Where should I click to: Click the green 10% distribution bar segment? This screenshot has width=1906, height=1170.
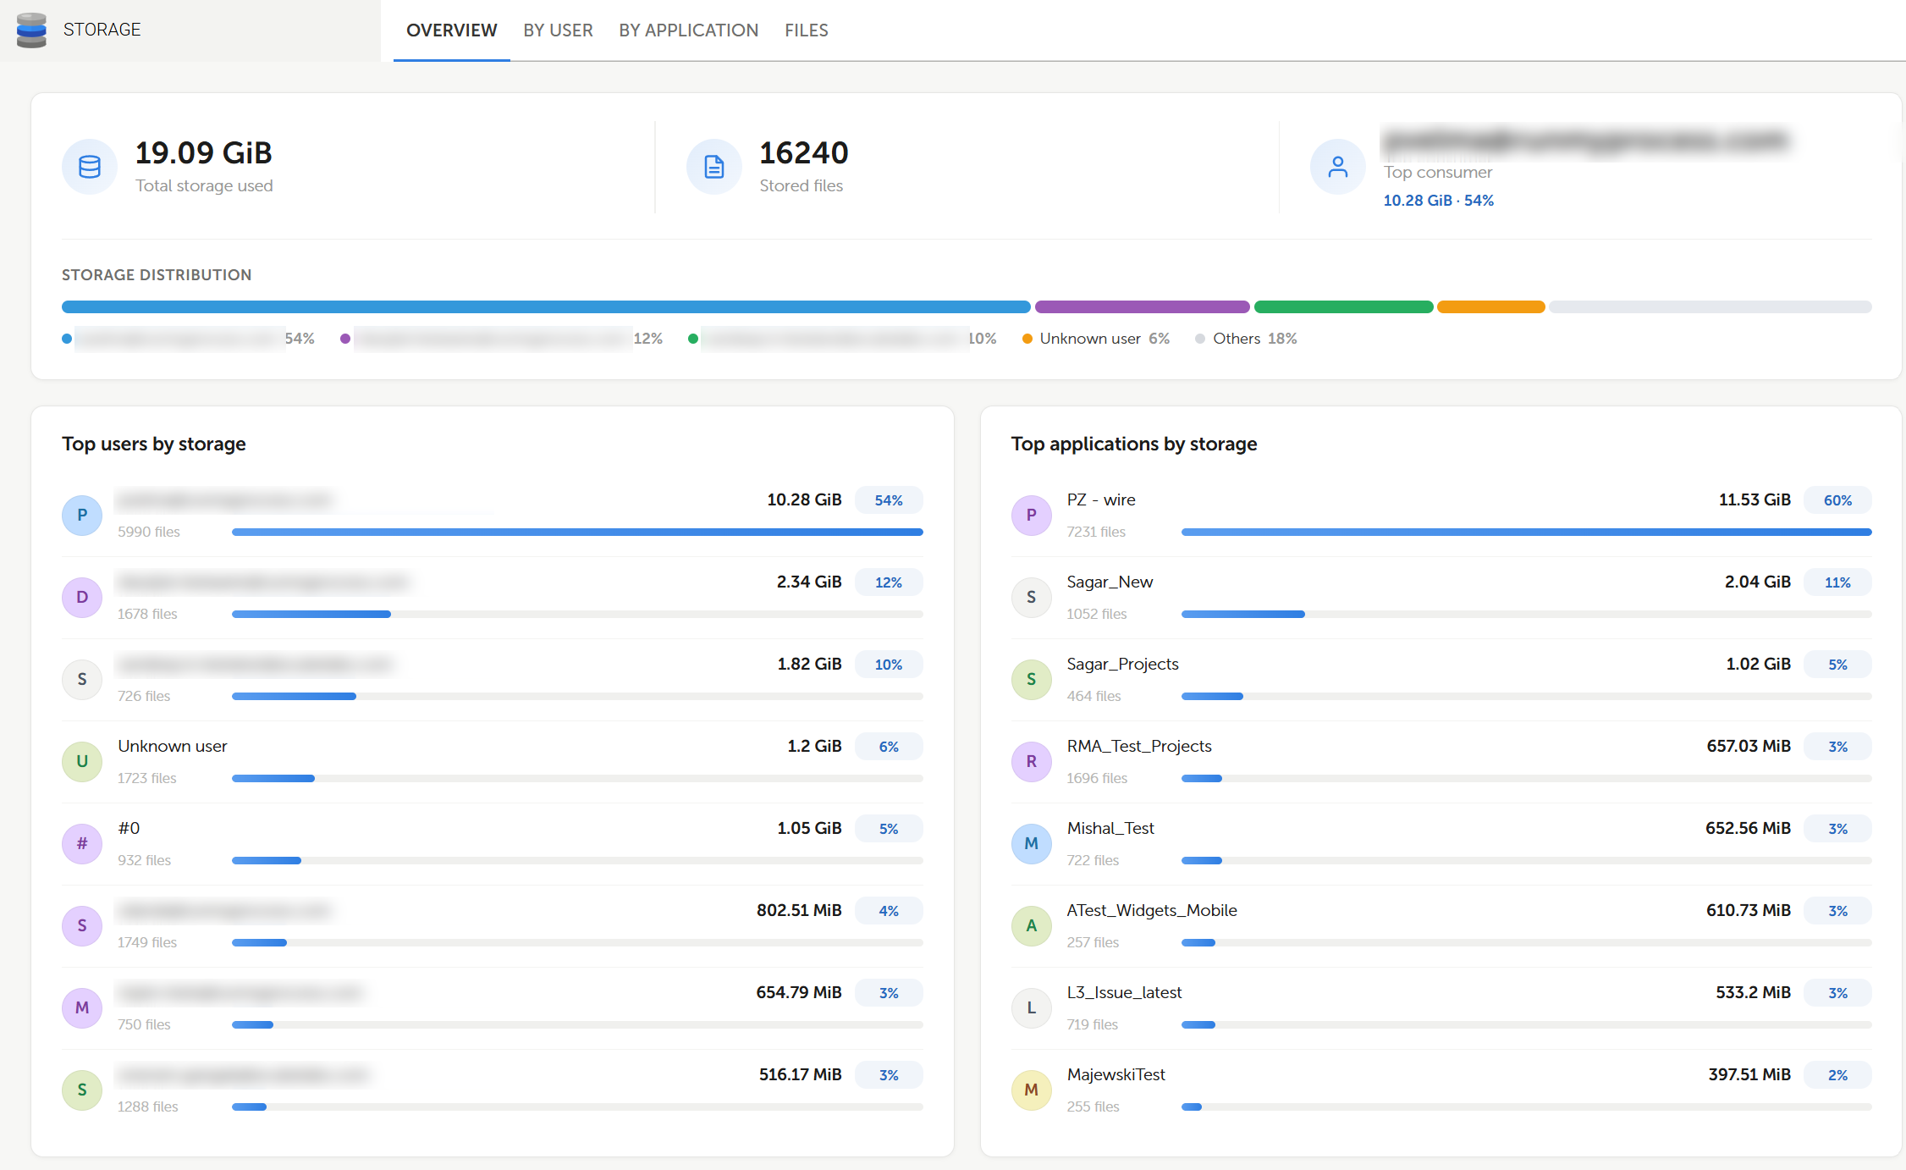[x=1343, y=306]
